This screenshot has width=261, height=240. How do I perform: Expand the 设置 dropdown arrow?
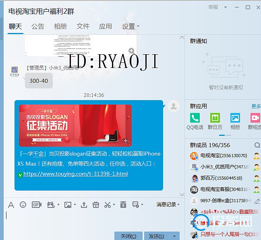pyautogui.click(x=138, y=26)
